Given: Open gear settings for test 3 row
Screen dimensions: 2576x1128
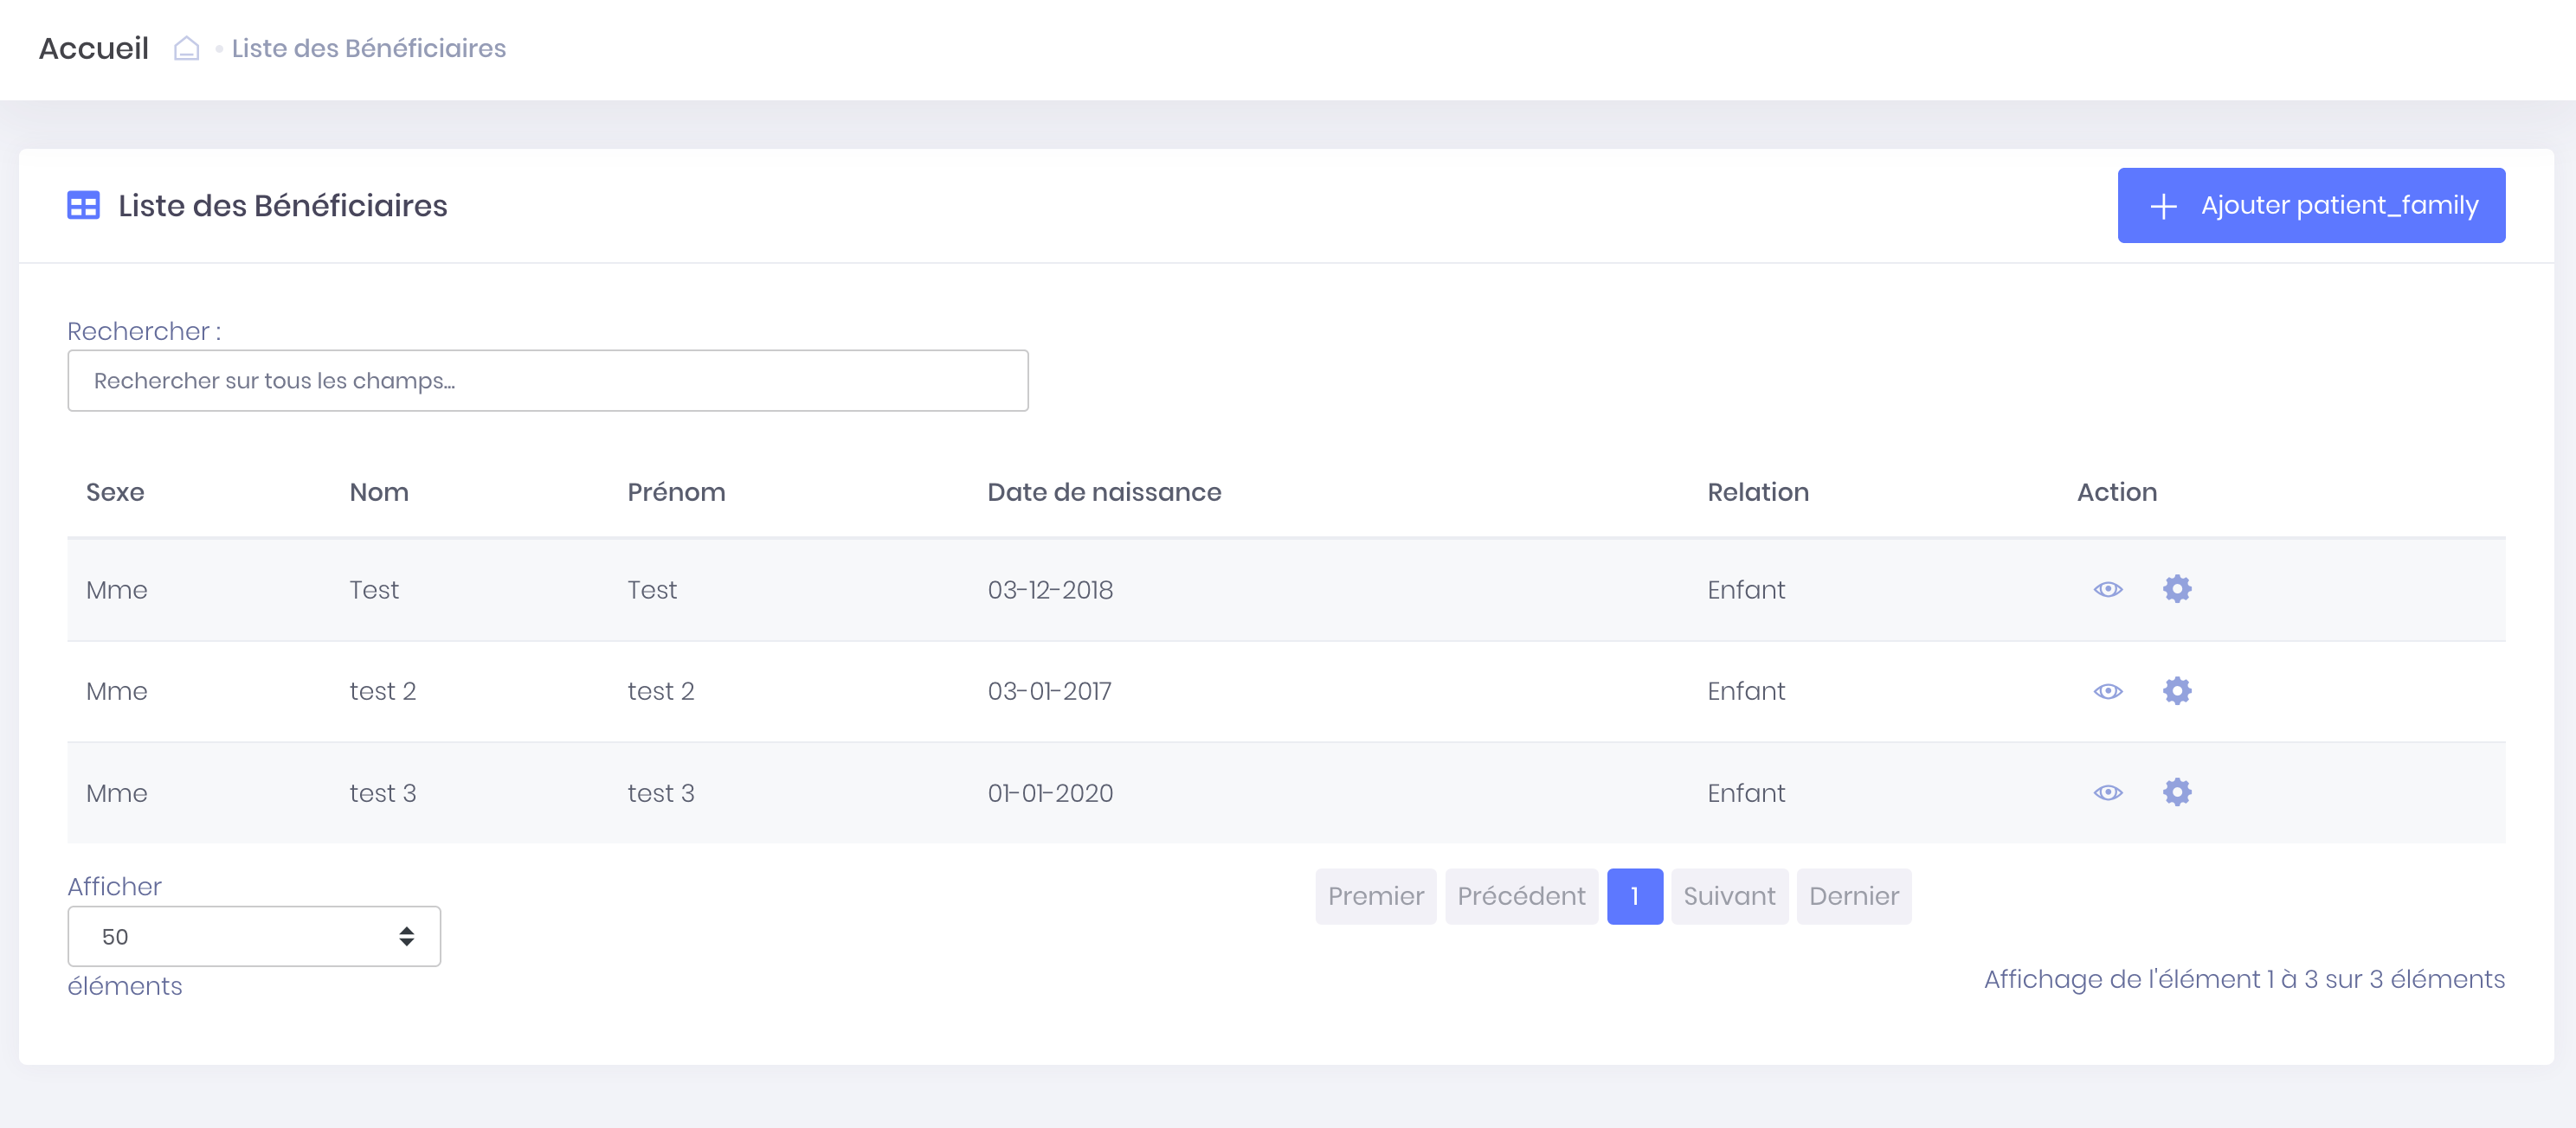Looking at the screenshot, I should point(2176,793).
